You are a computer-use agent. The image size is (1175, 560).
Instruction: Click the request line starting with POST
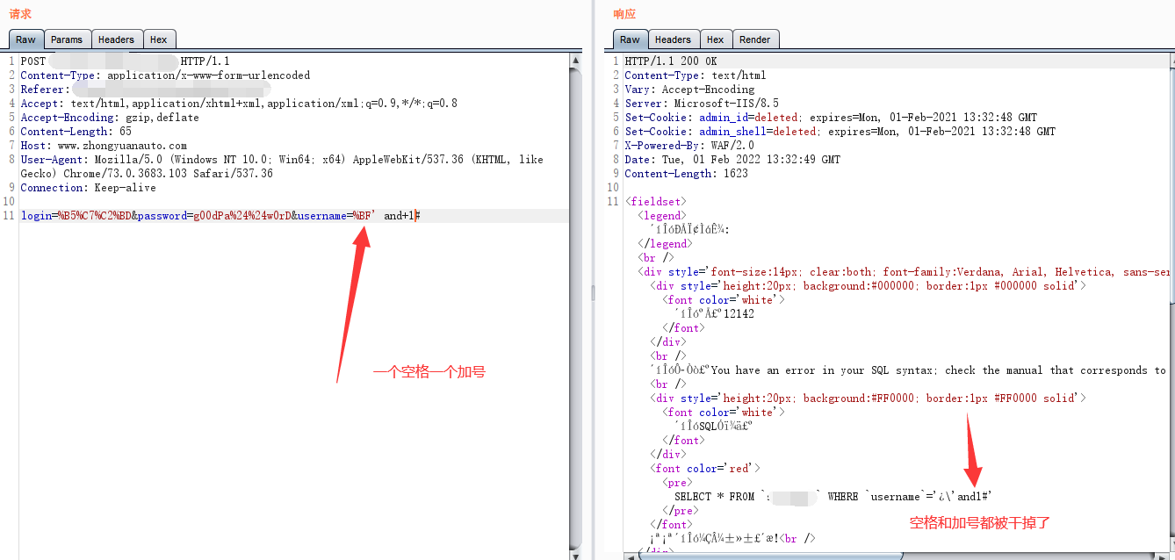pos(125,61)
